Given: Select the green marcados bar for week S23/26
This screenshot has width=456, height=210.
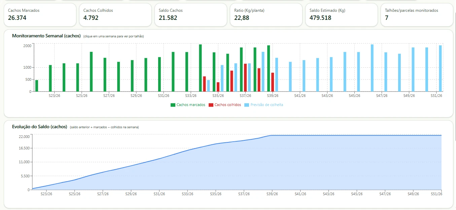Looking at the screenshot, I should coord(50,78).
